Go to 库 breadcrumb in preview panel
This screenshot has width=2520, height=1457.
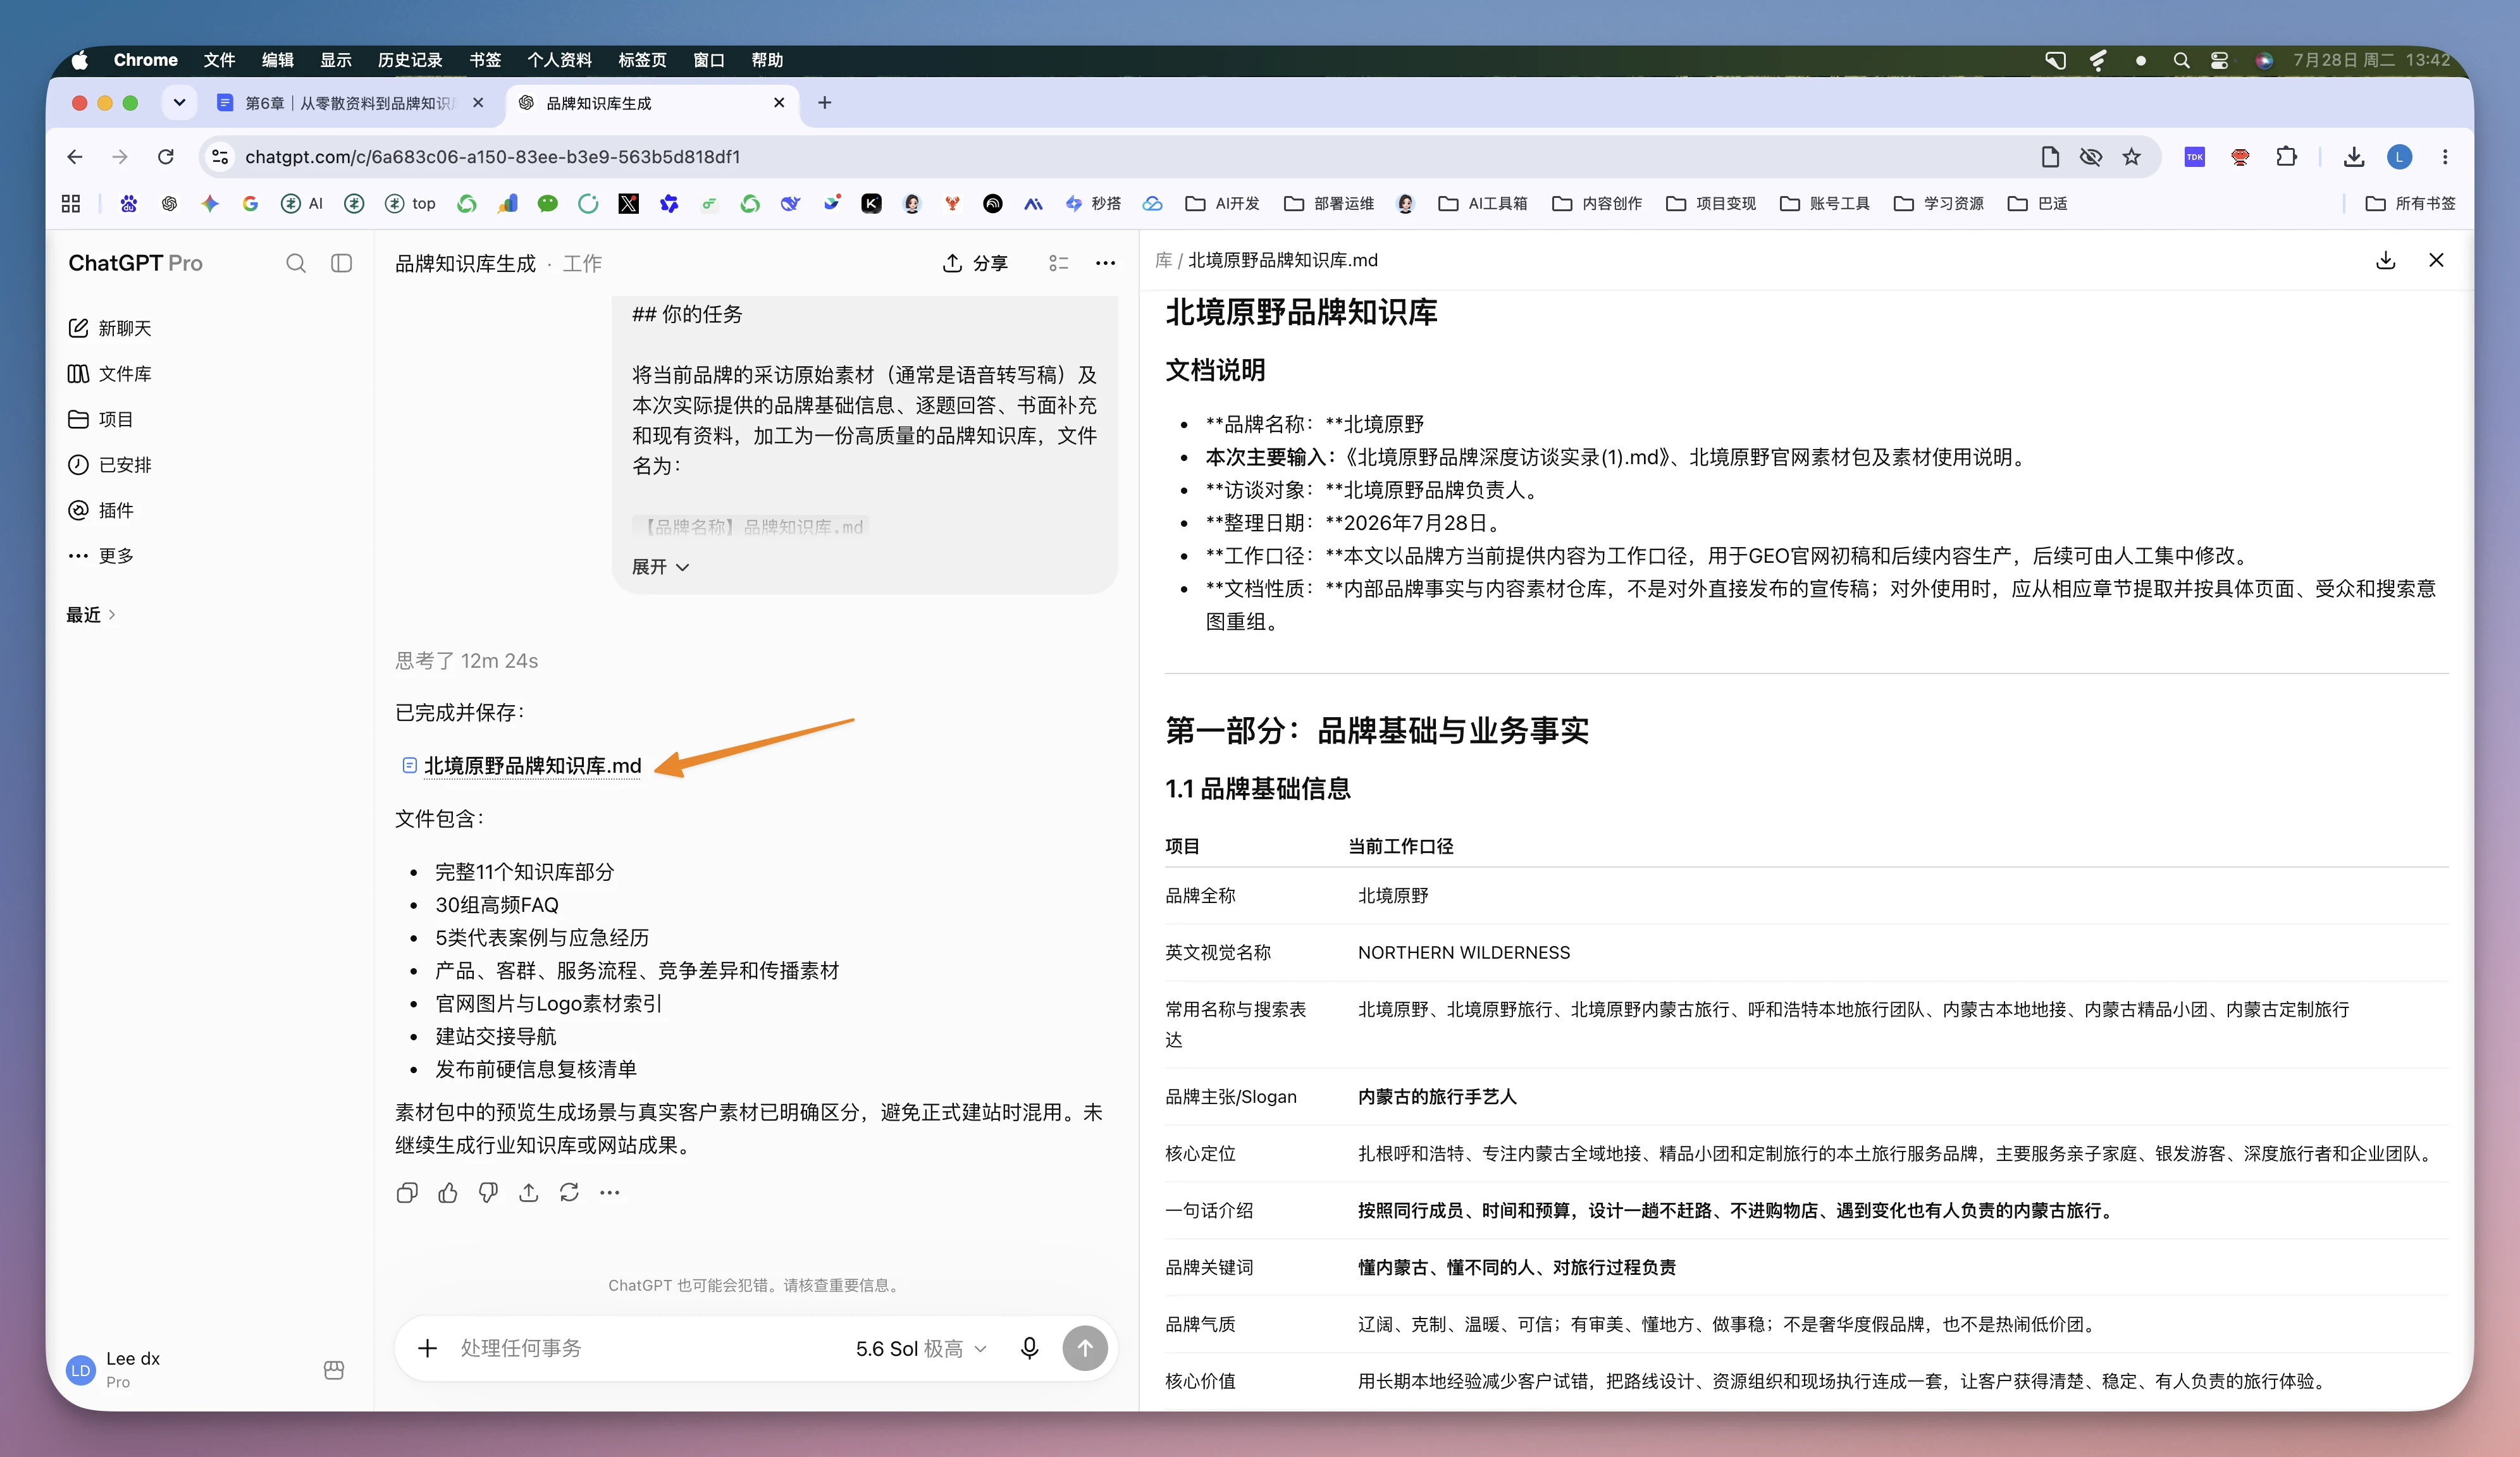tap(1163, 260)
